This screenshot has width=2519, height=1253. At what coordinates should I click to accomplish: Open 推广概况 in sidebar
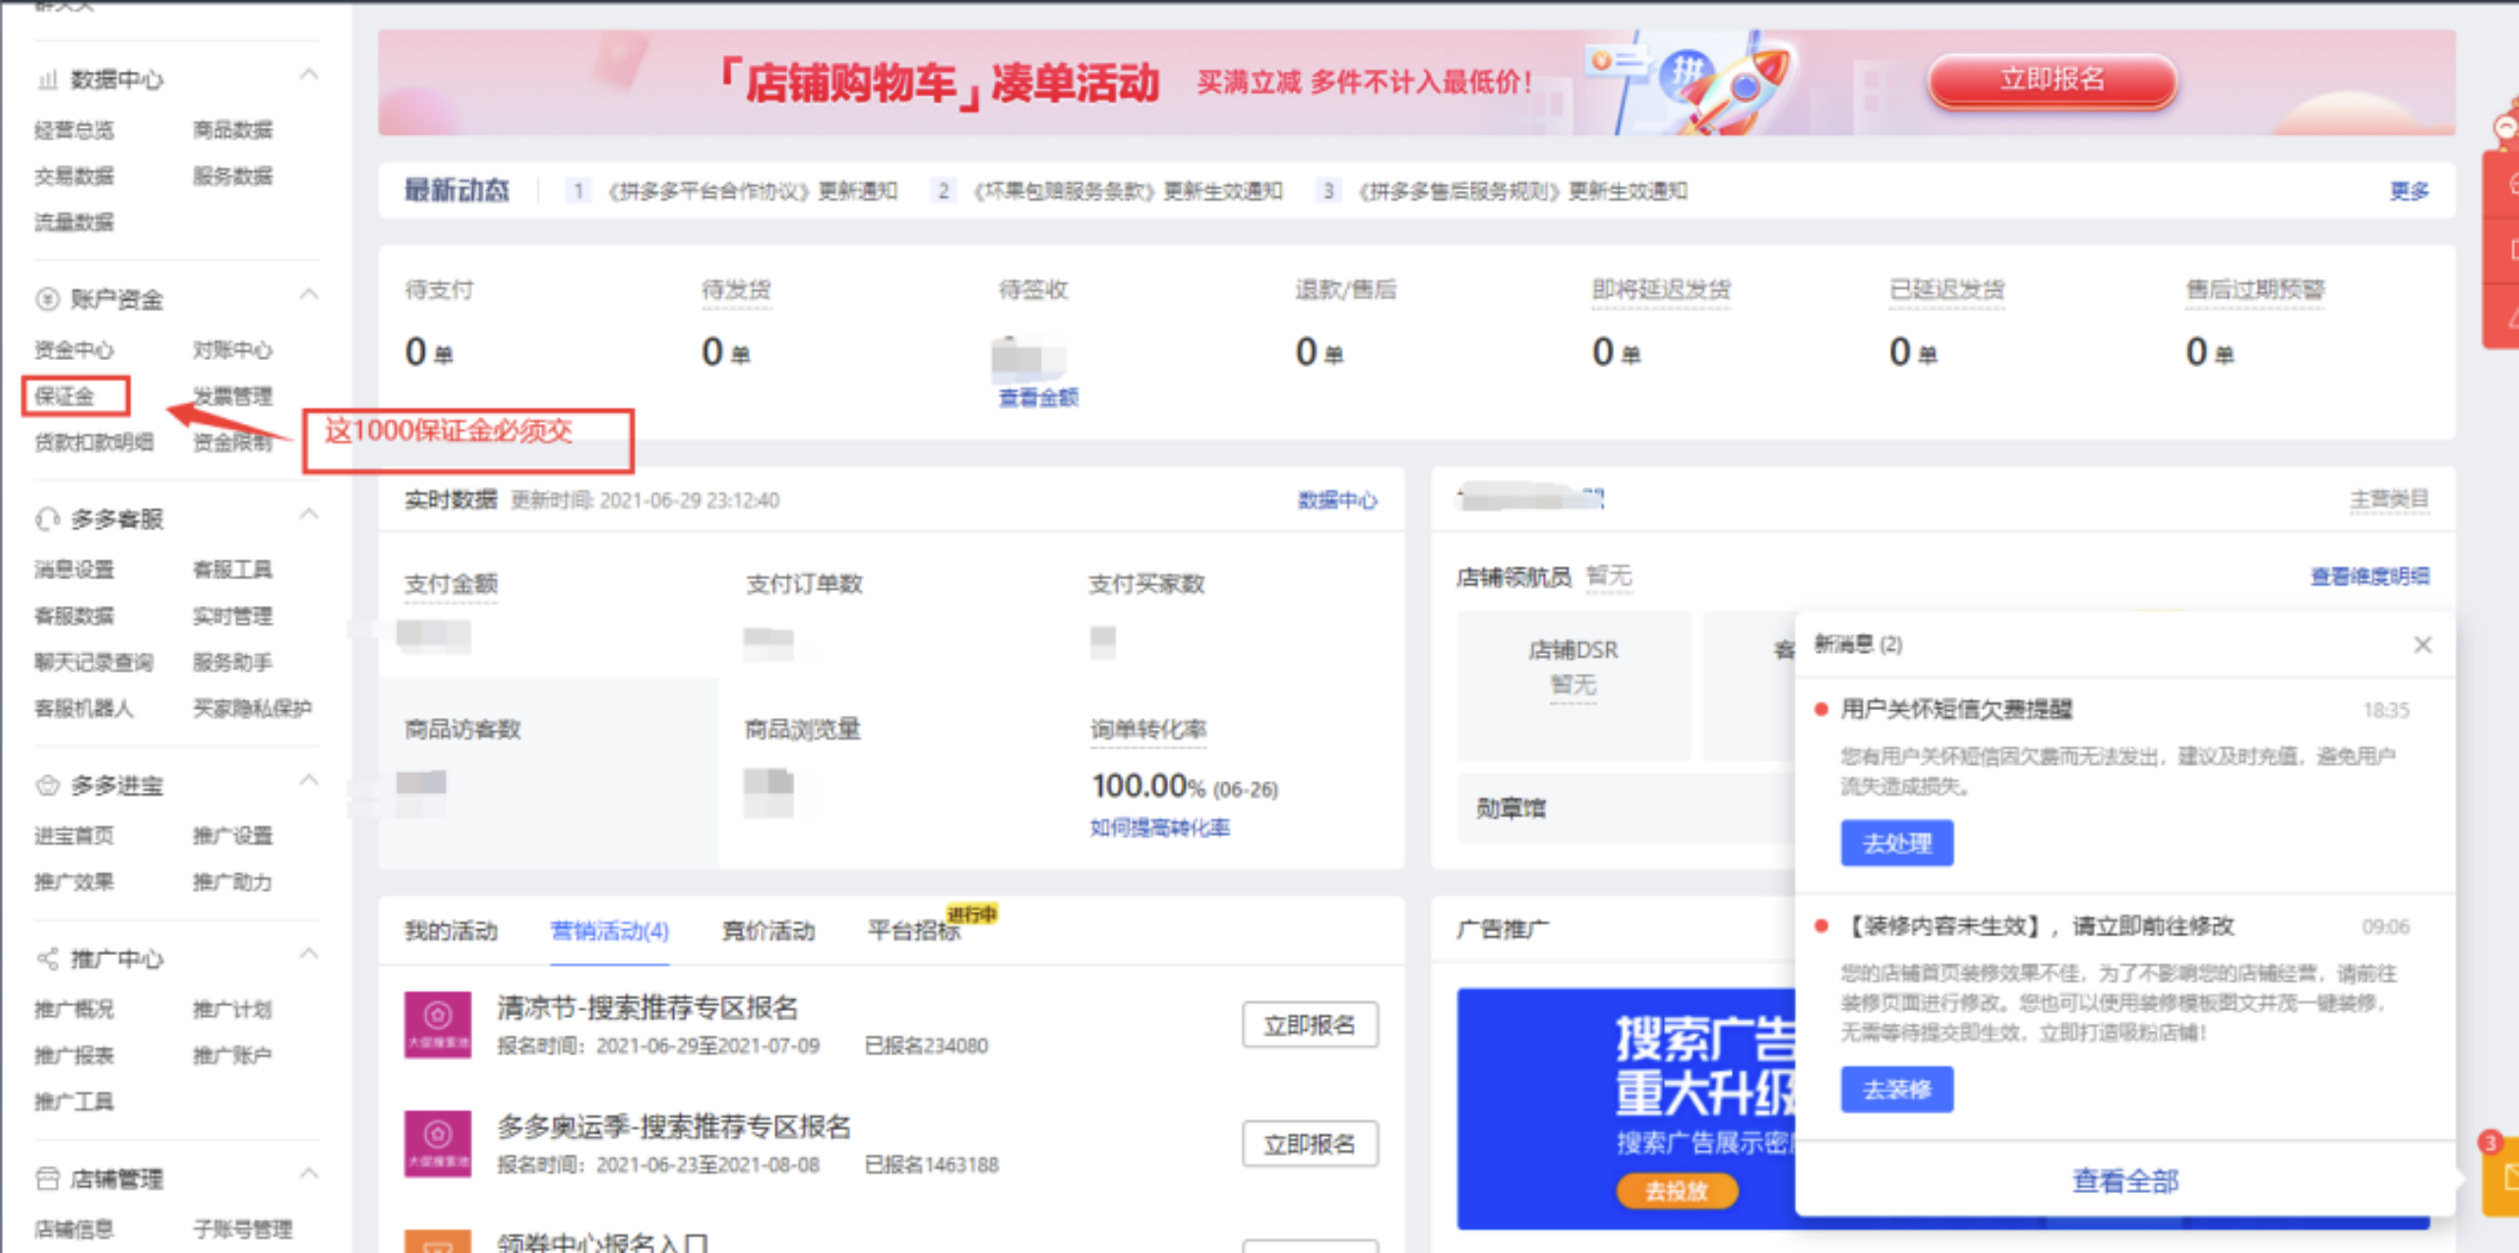(x=74, y=1008)
